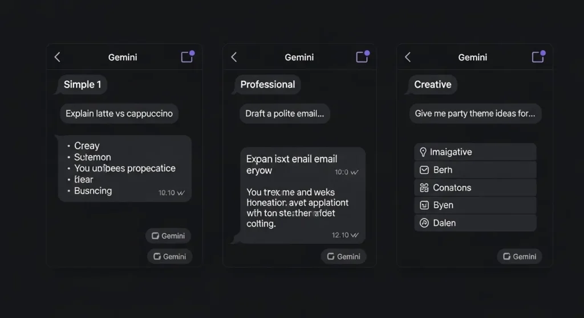Click 'Expan isxt email email' message text
Viewport: 584px width, 318px height.
point(291,164)
